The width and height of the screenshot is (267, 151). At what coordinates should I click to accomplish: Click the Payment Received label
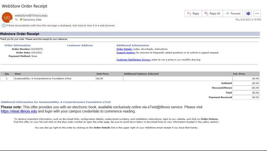[x=220, y=97]
